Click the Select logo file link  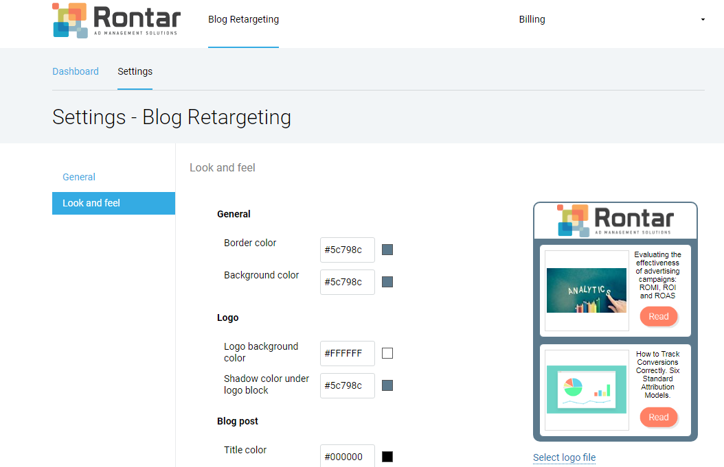click(x=564, y=457)
